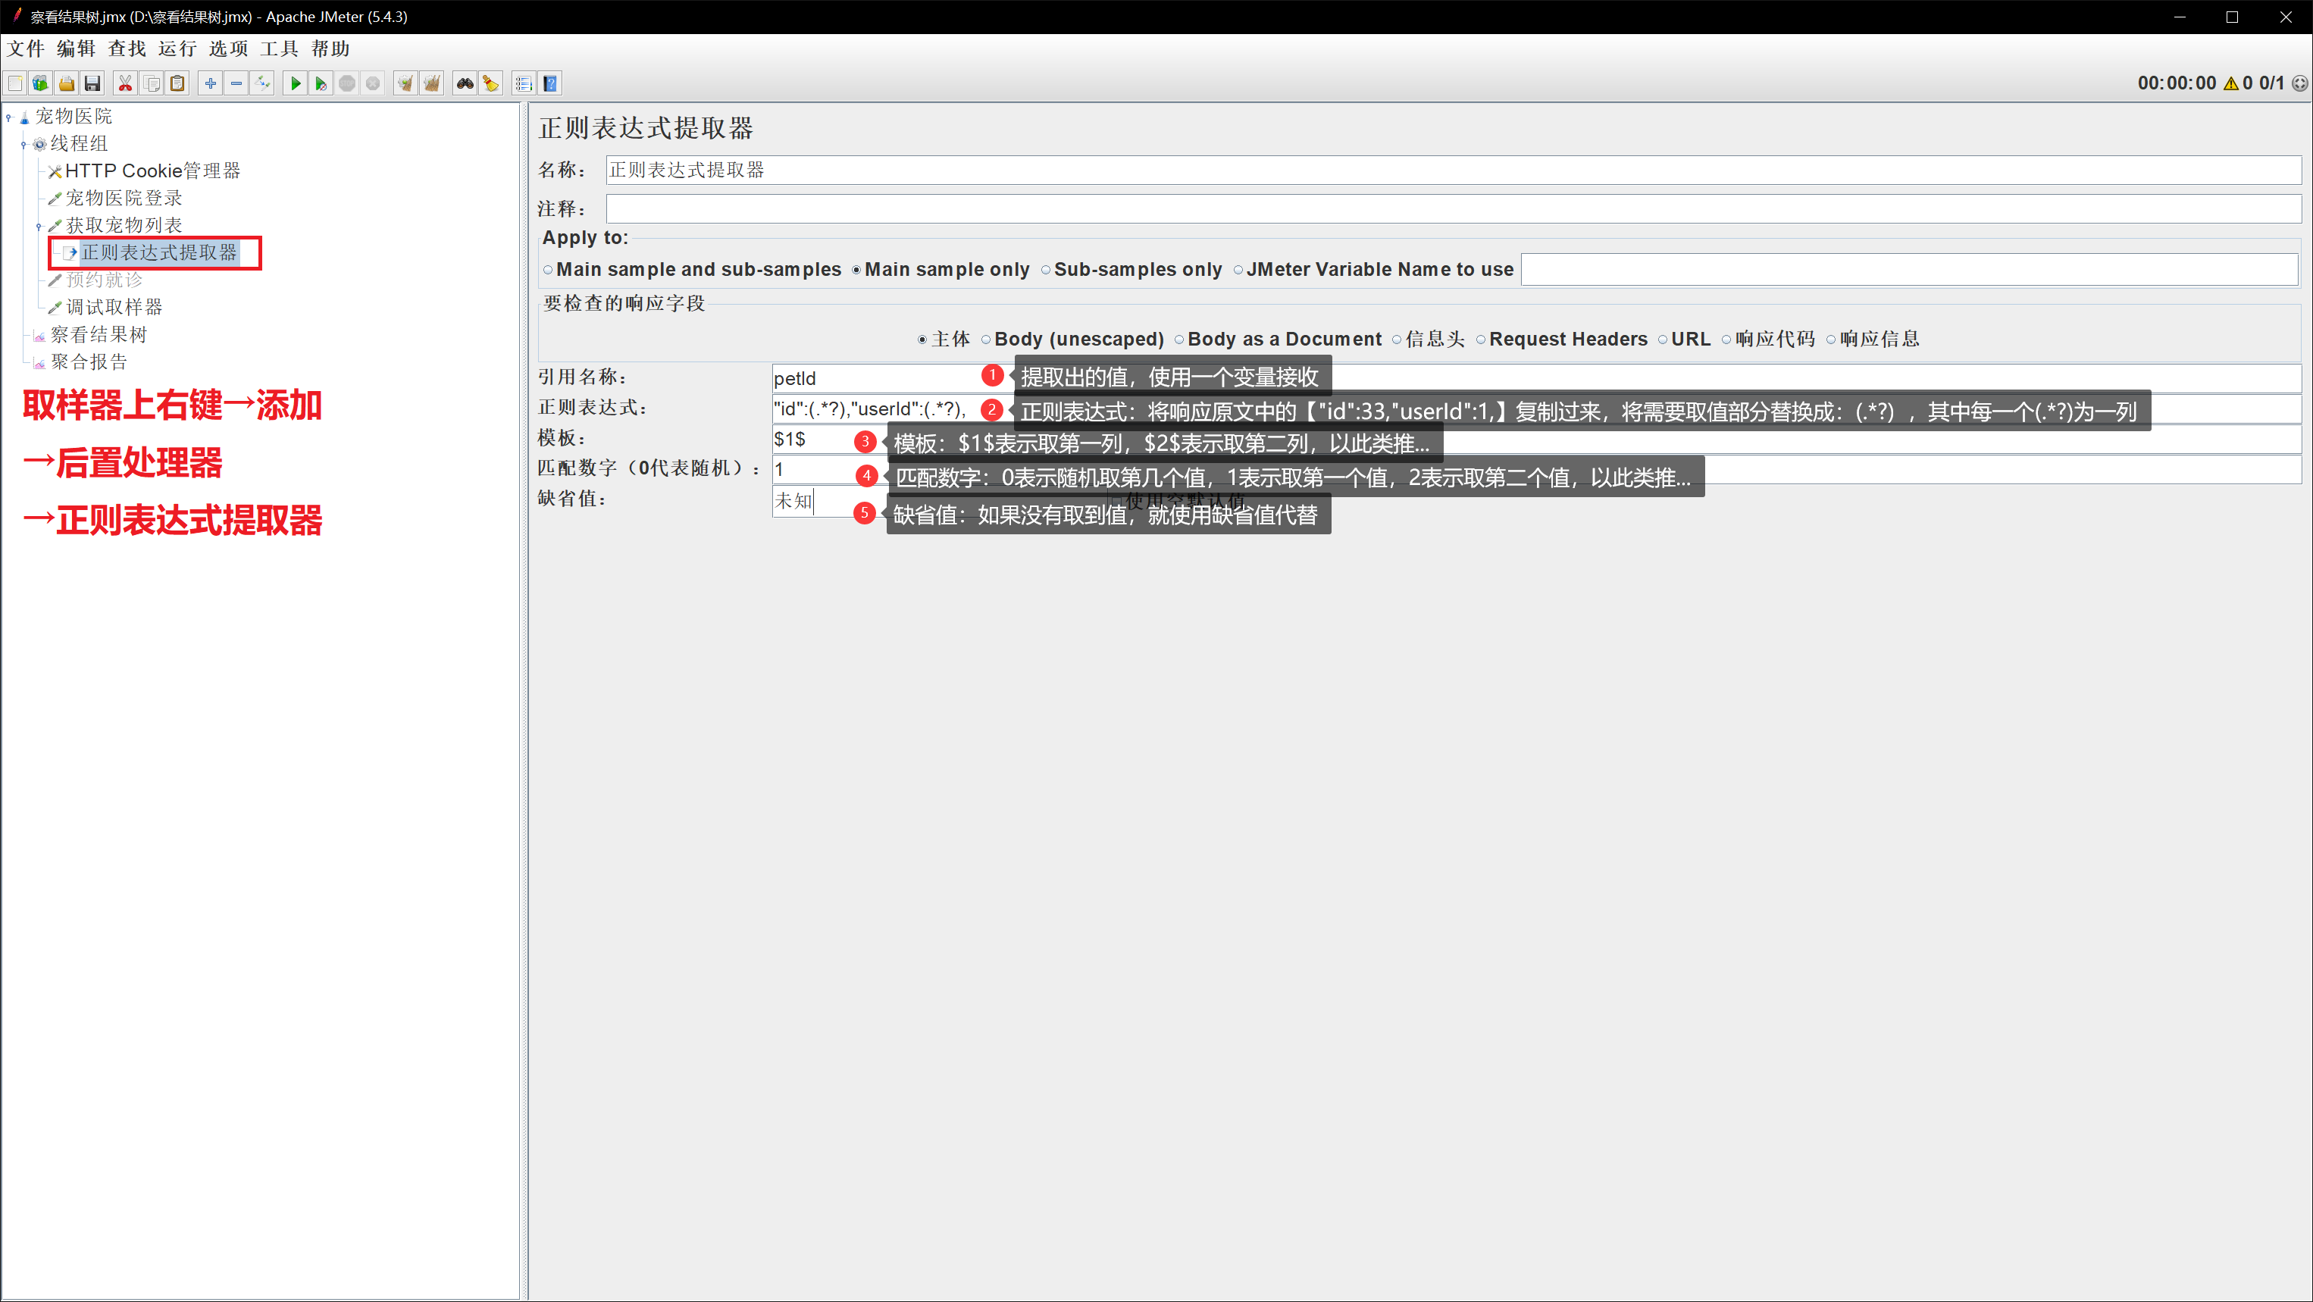Click the green Start run button
This screenshot has height=1302, width=2313.
click(295, 83)
